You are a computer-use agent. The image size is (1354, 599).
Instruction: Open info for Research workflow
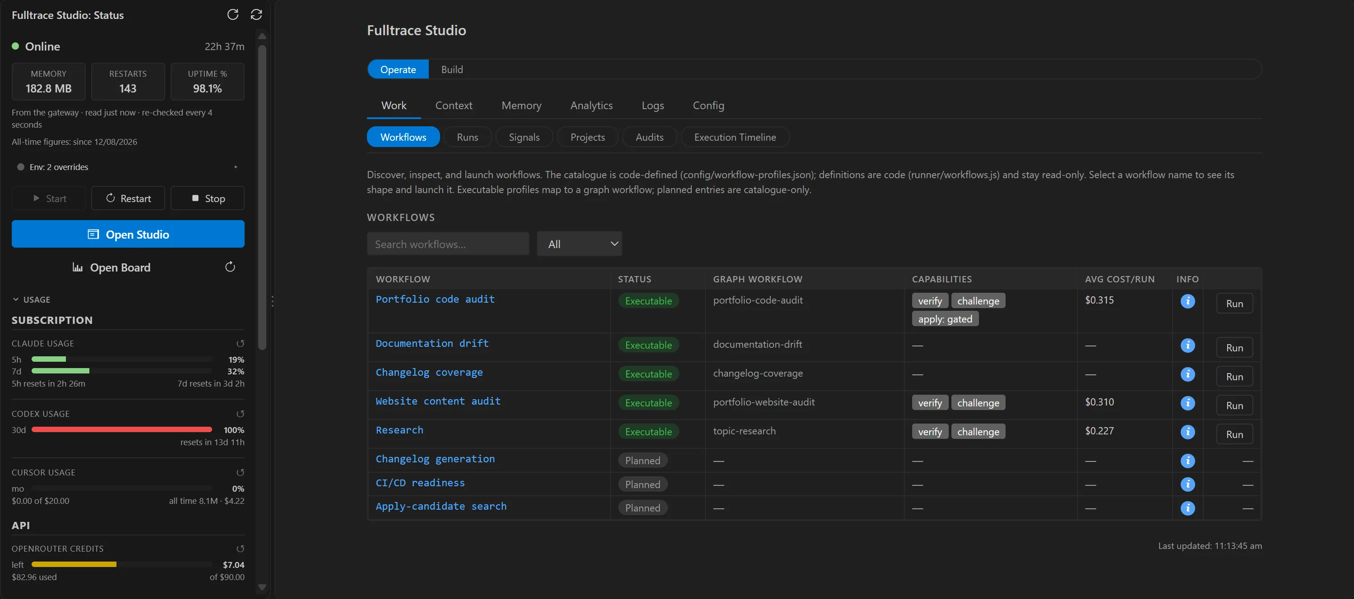tap(1187, 432)
